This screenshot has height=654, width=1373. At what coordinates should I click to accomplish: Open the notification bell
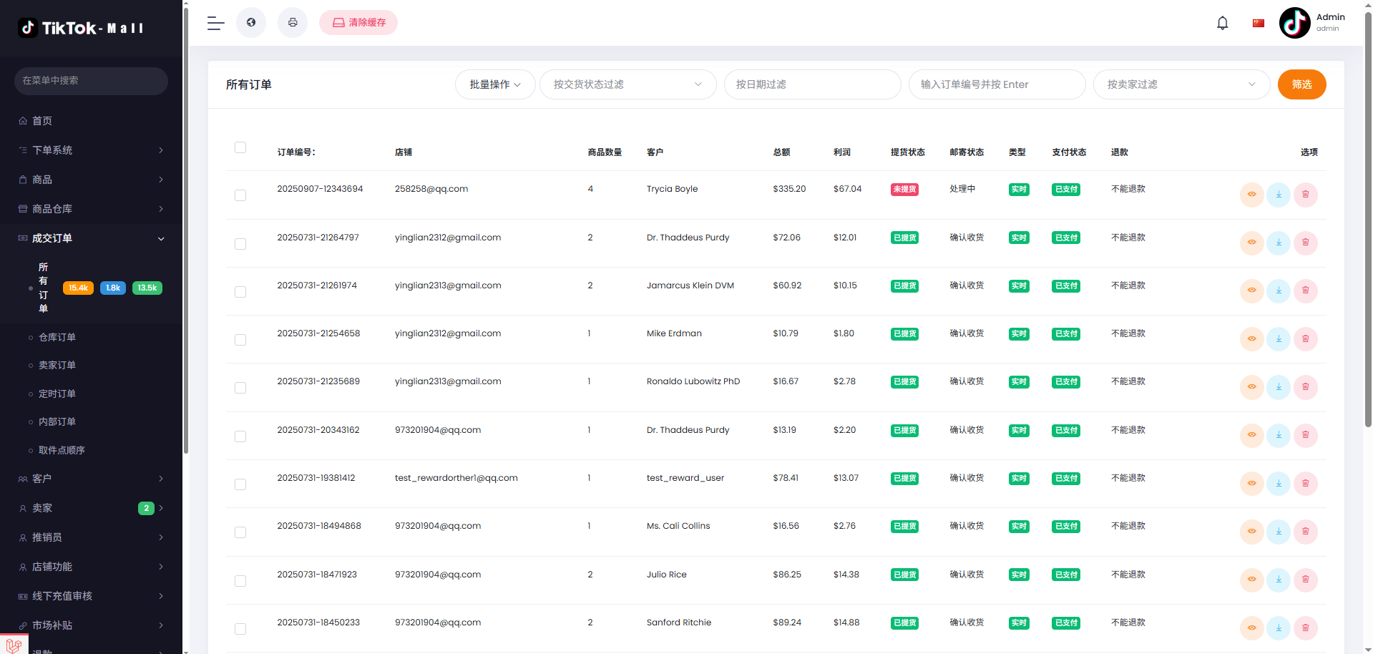click(1222, 23)
